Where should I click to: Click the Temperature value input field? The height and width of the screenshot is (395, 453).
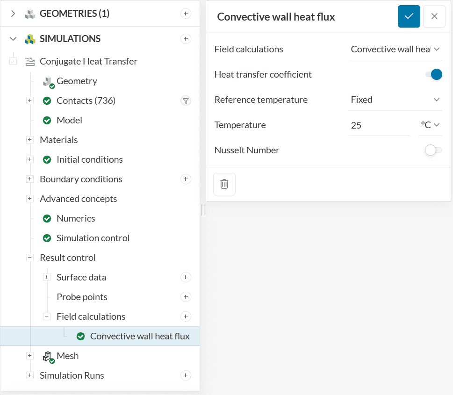(x=378, y=125)
